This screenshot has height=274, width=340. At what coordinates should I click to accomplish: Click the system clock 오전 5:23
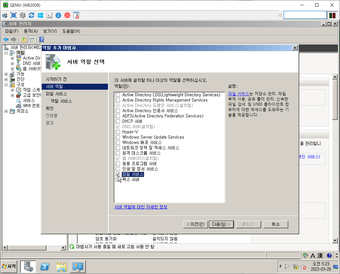[321, 264]
